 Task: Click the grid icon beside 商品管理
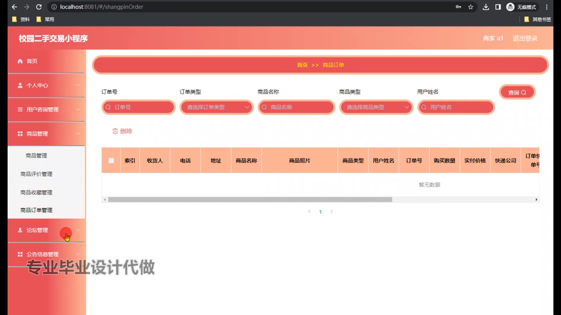(x=20, y=134)
